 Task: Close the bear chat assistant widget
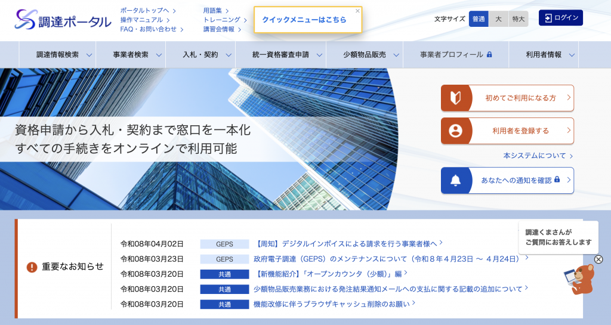(598, 259)
